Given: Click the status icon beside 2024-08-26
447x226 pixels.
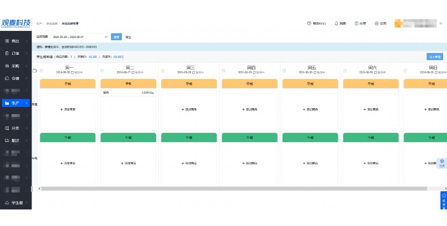Looking at the screenshot, I should [x=72, y=72].
